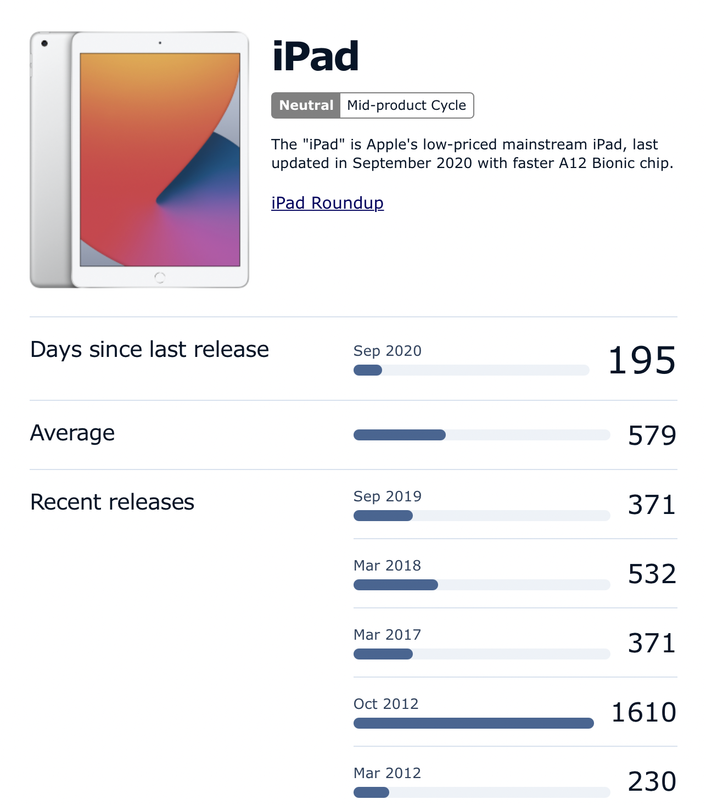Click the Mar 2018 release bar
Viewport: 706px width, 805px height.
coord(481,585)
